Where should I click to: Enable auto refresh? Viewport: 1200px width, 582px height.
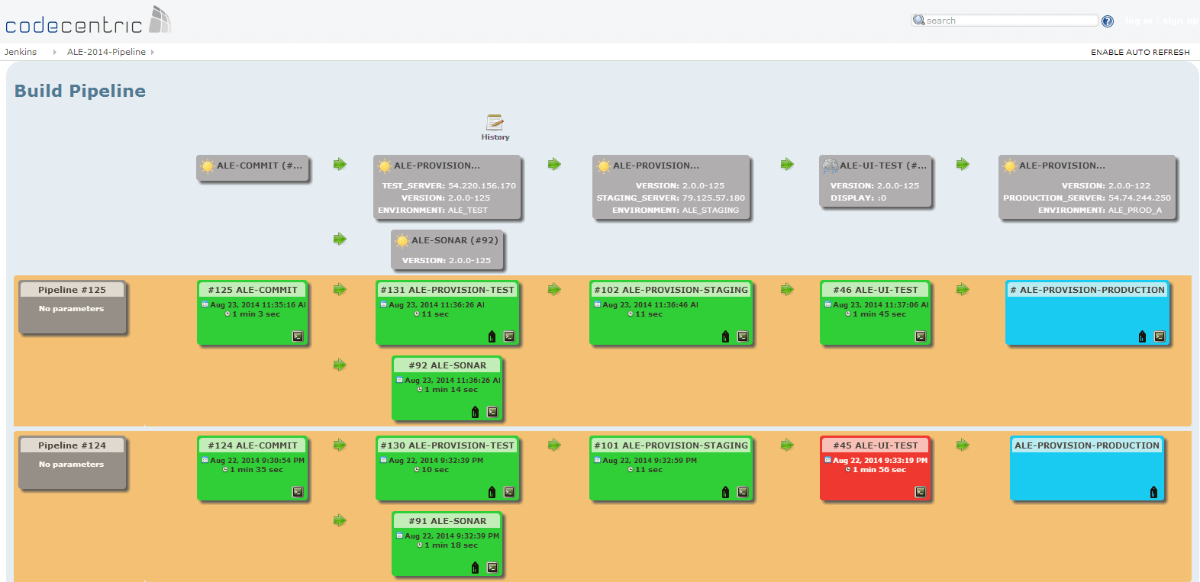point(1140,53)
